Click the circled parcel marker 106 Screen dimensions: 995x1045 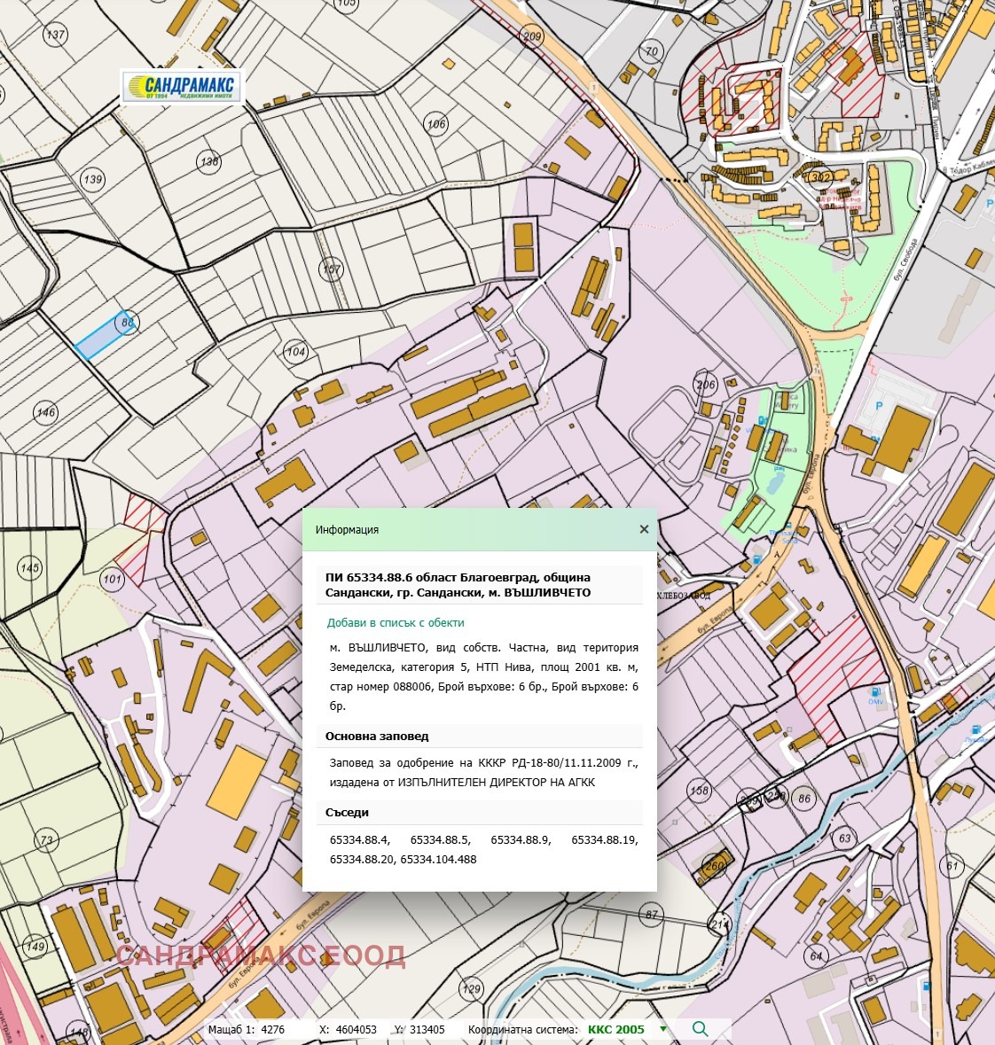[435, 124]
